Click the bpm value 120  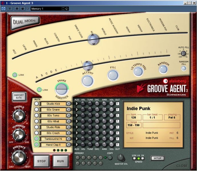[134, 117]
